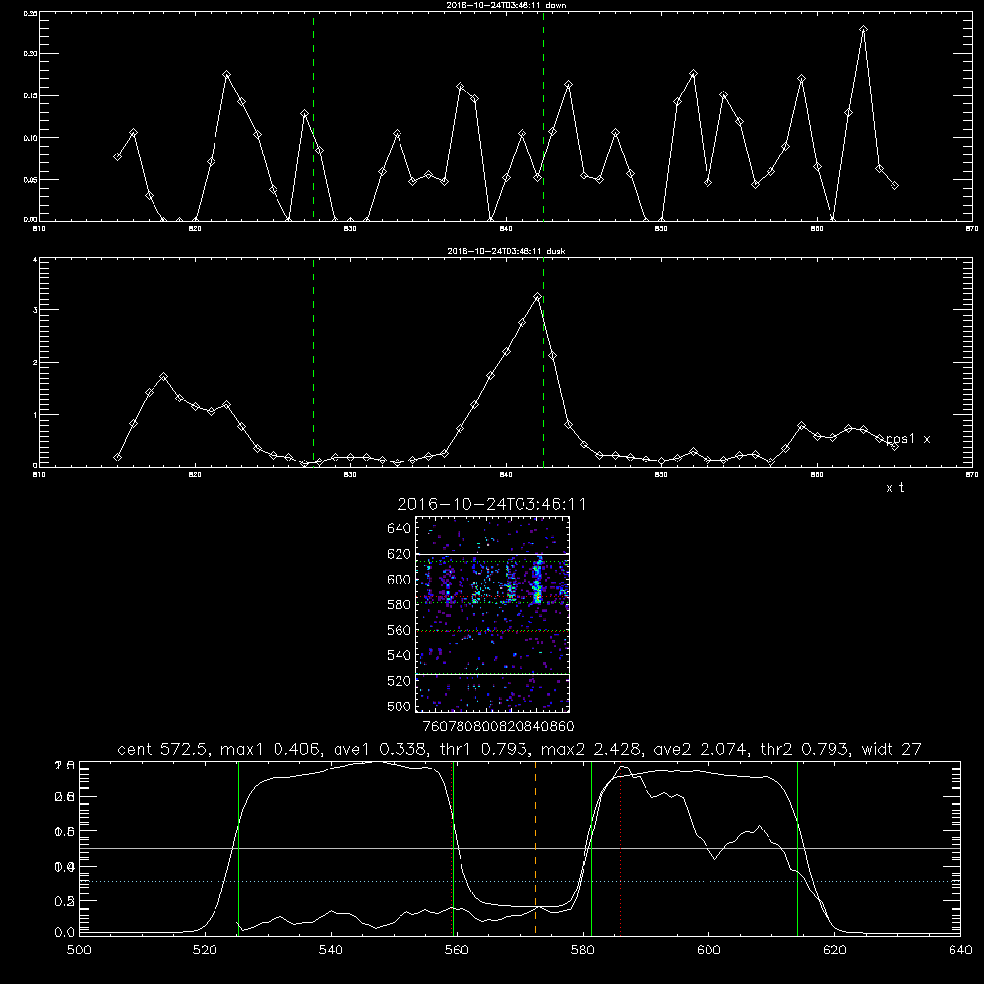984x984 pixels.
Task: Click the '0.20' label on dawn plot y-axis
Action: click(x=31, y=54)
